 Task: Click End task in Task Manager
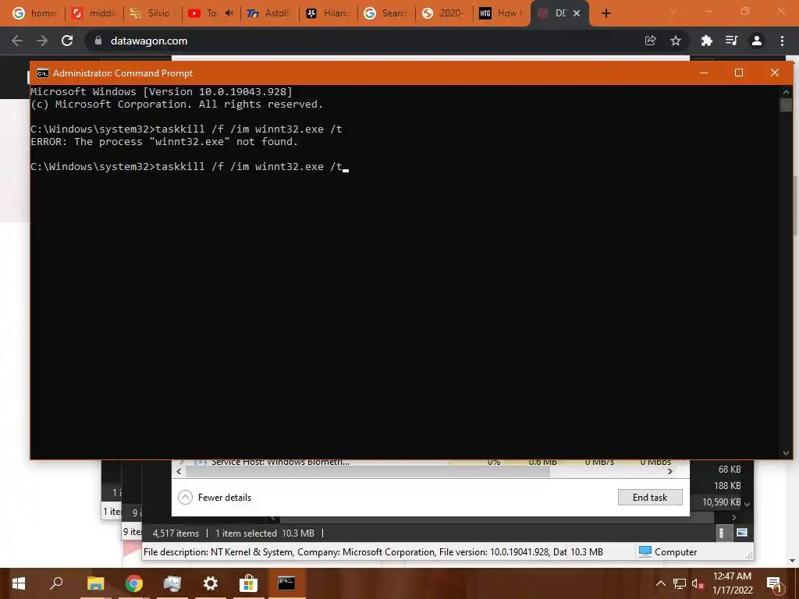(x=650, y=497)
